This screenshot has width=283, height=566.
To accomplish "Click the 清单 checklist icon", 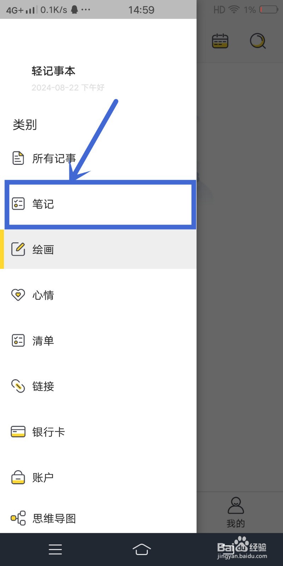I will 18,340.
